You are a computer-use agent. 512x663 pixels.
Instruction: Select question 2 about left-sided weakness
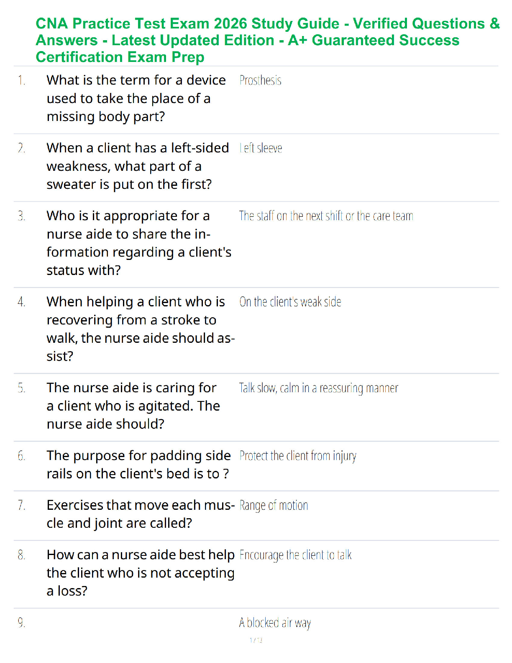coord(138,166)
